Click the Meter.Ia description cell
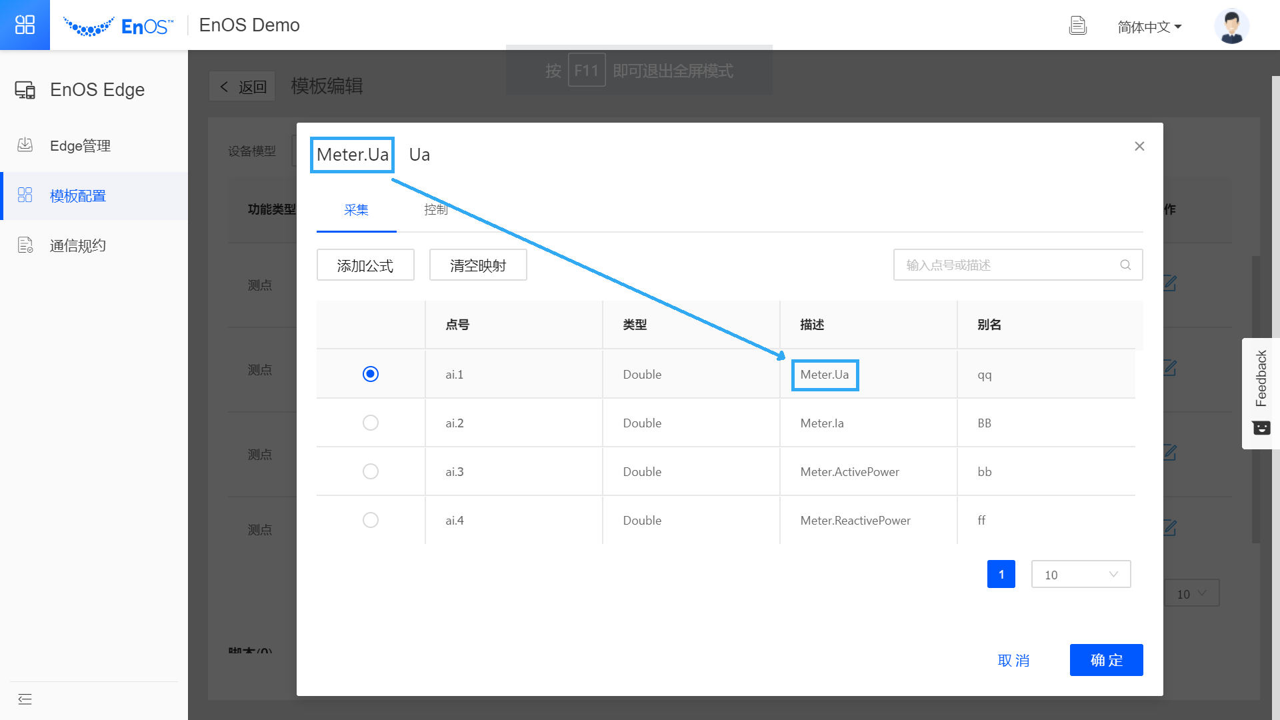 pyautogui.click(x=869, y=423)
